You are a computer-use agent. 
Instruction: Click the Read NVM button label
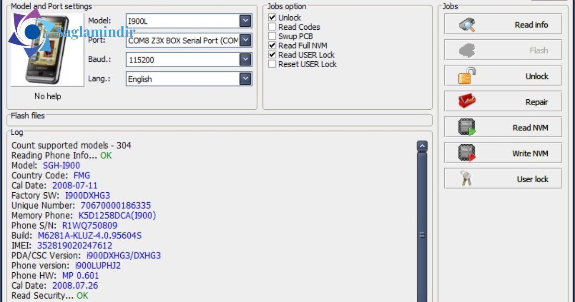(x=530, y=128)
